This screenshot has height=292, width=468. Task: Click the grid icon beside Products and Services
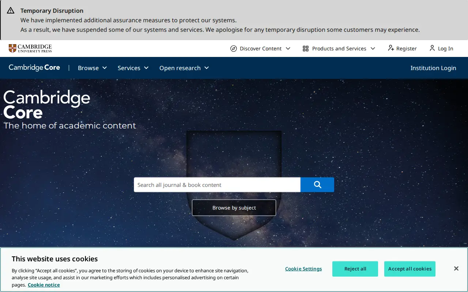pyautogui.click(x=306, y=49)
